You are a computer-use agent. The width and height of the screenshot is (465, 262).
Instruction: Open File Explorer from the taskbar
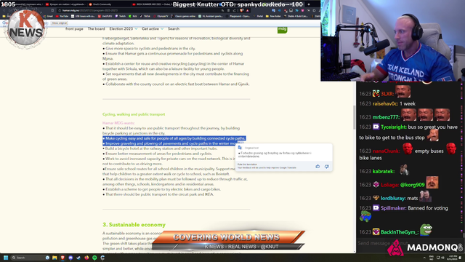point(54,258)
